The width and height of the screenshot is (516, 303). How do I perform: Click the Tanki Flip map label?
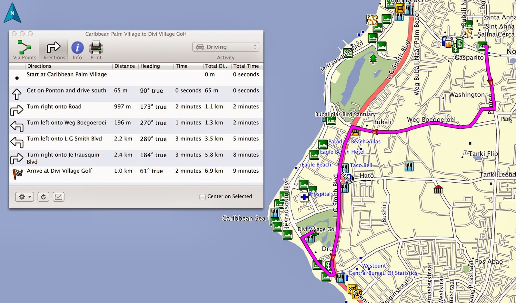coord(483,154)
